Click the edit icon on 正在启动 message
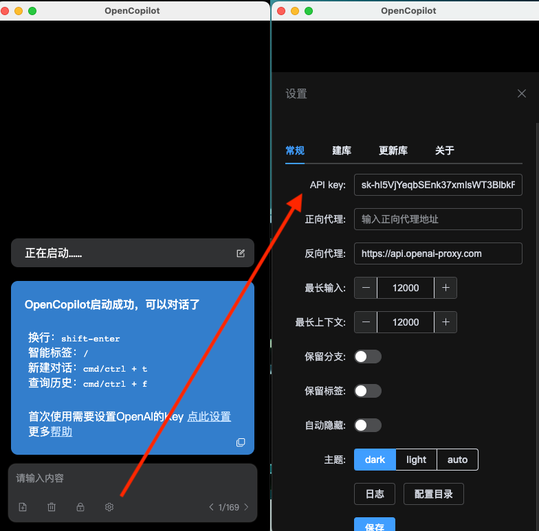The width and height of the screenshot is (539, 531). point(241,253)
